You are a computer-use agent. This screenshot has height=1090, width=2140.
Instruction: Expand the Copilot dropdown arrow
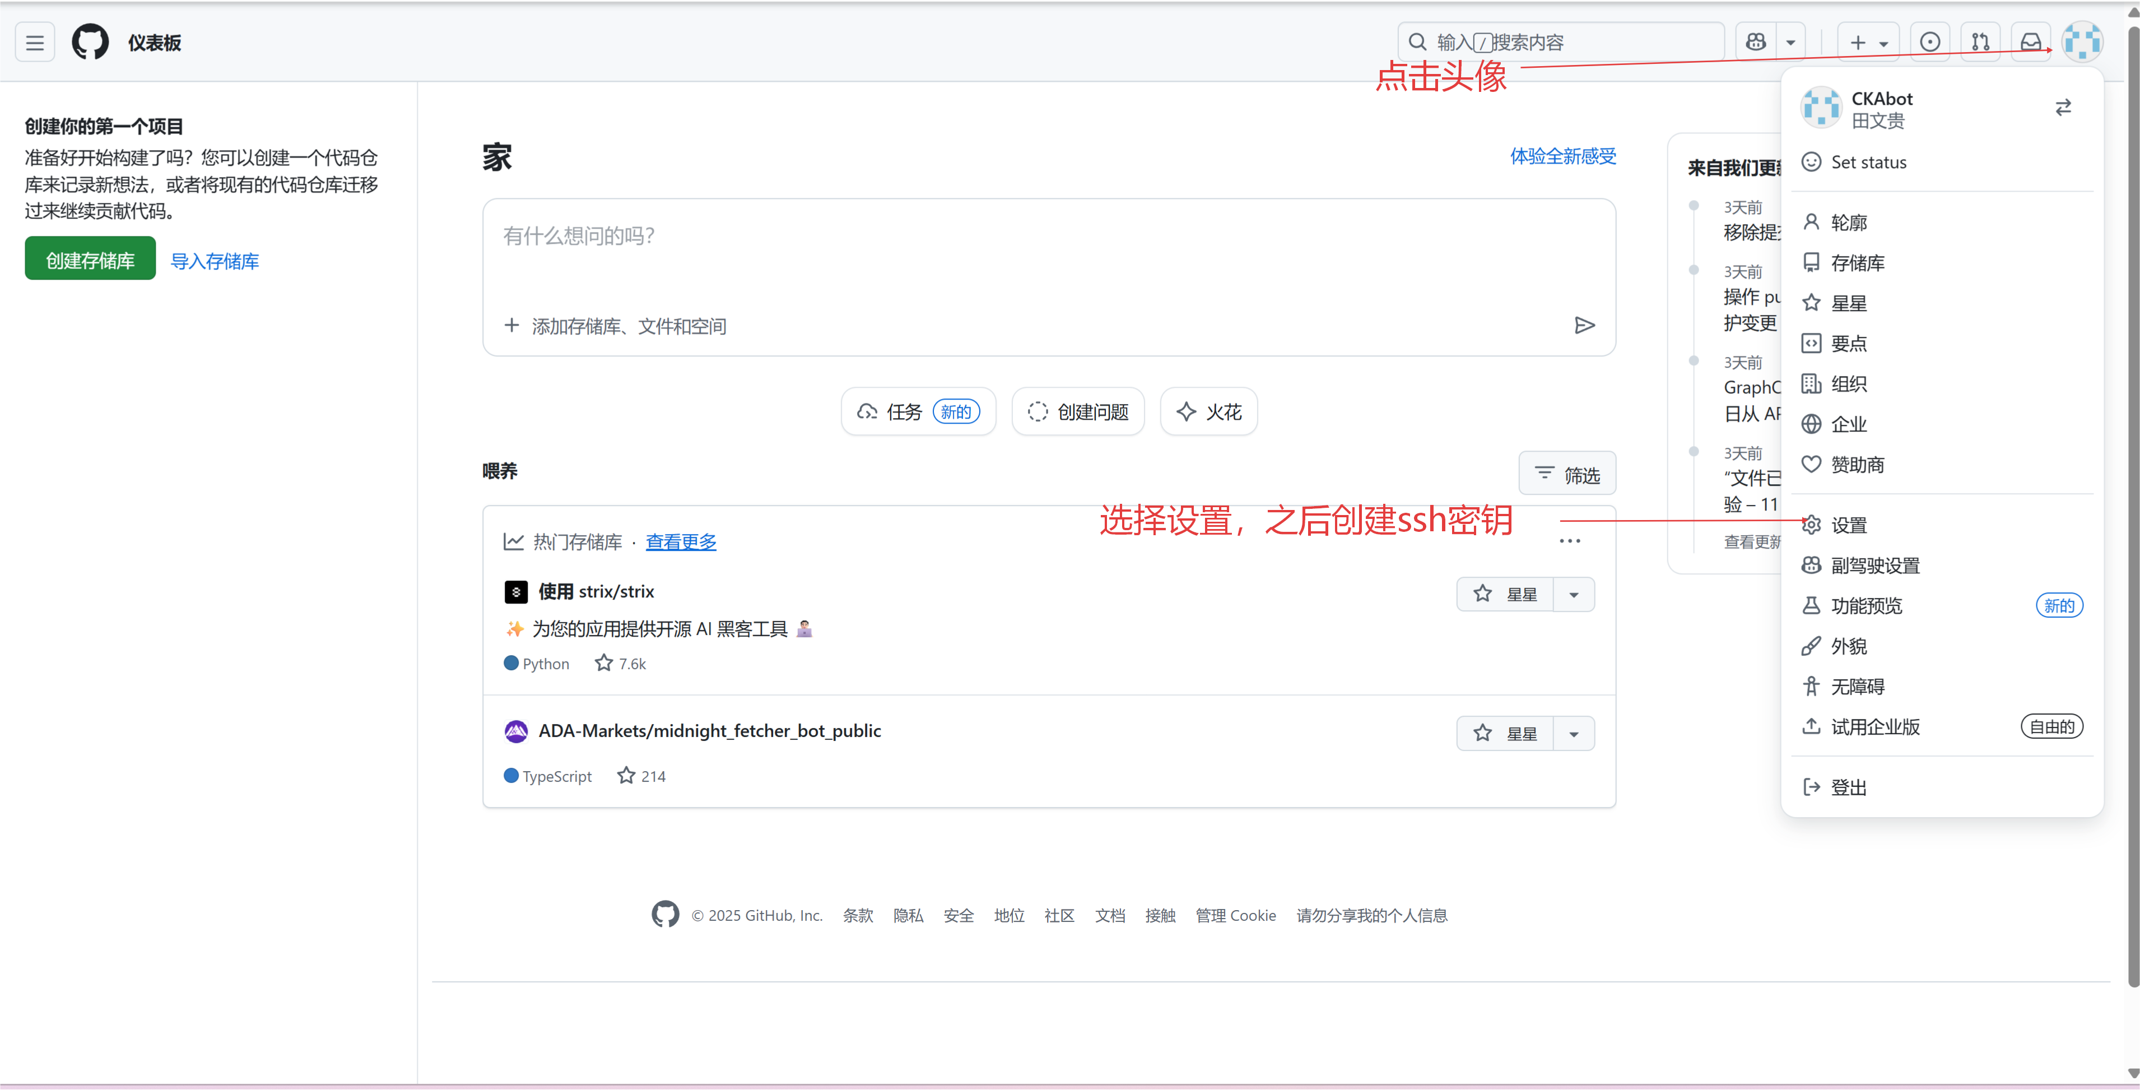click(1790, 43)
